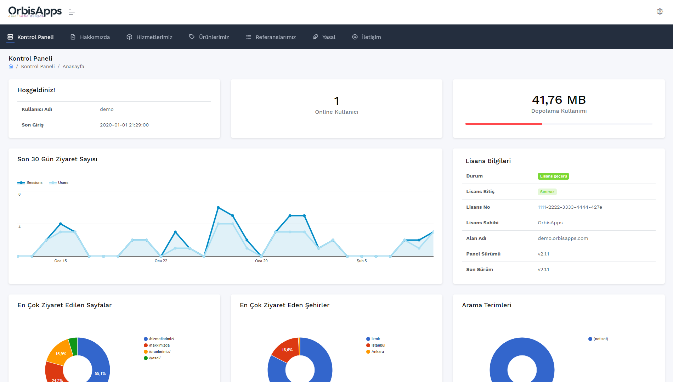Click the Son Sürüm value v2.1.1
Image resolution: width=673 pixels, height=382 pixels.
coord(543,269)
